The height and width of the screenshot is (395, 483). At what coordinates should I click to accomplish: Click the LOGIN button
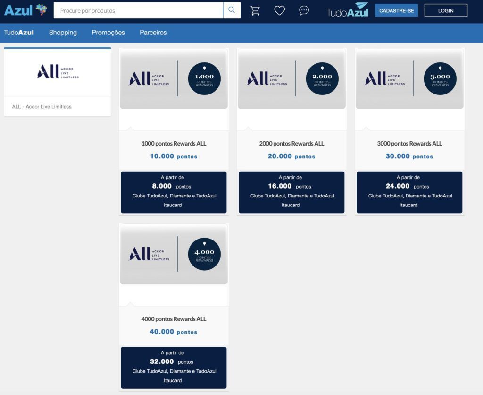click(446, 10)
